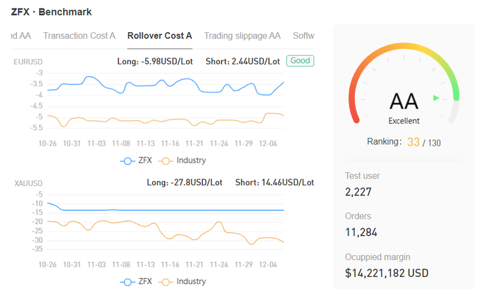This screenshot has height=289, width=486.
Task: Click the AA Excellent rating gauge
Action: (404, 84)
